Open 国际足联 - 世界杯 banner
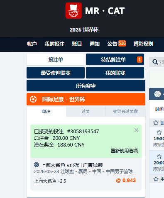 (x=86, y=99)
